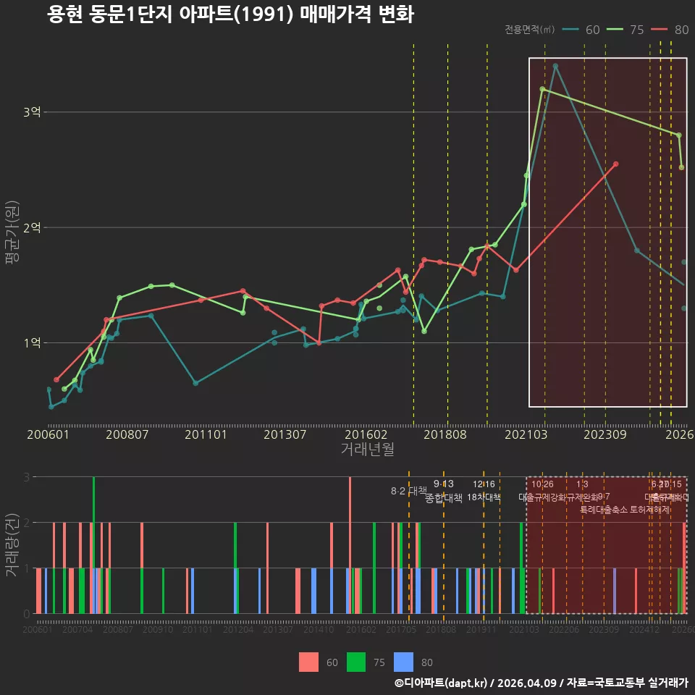Click the 8·2 대책 policy marker label
The image size is (695, 695).
(x=408, y=491)
